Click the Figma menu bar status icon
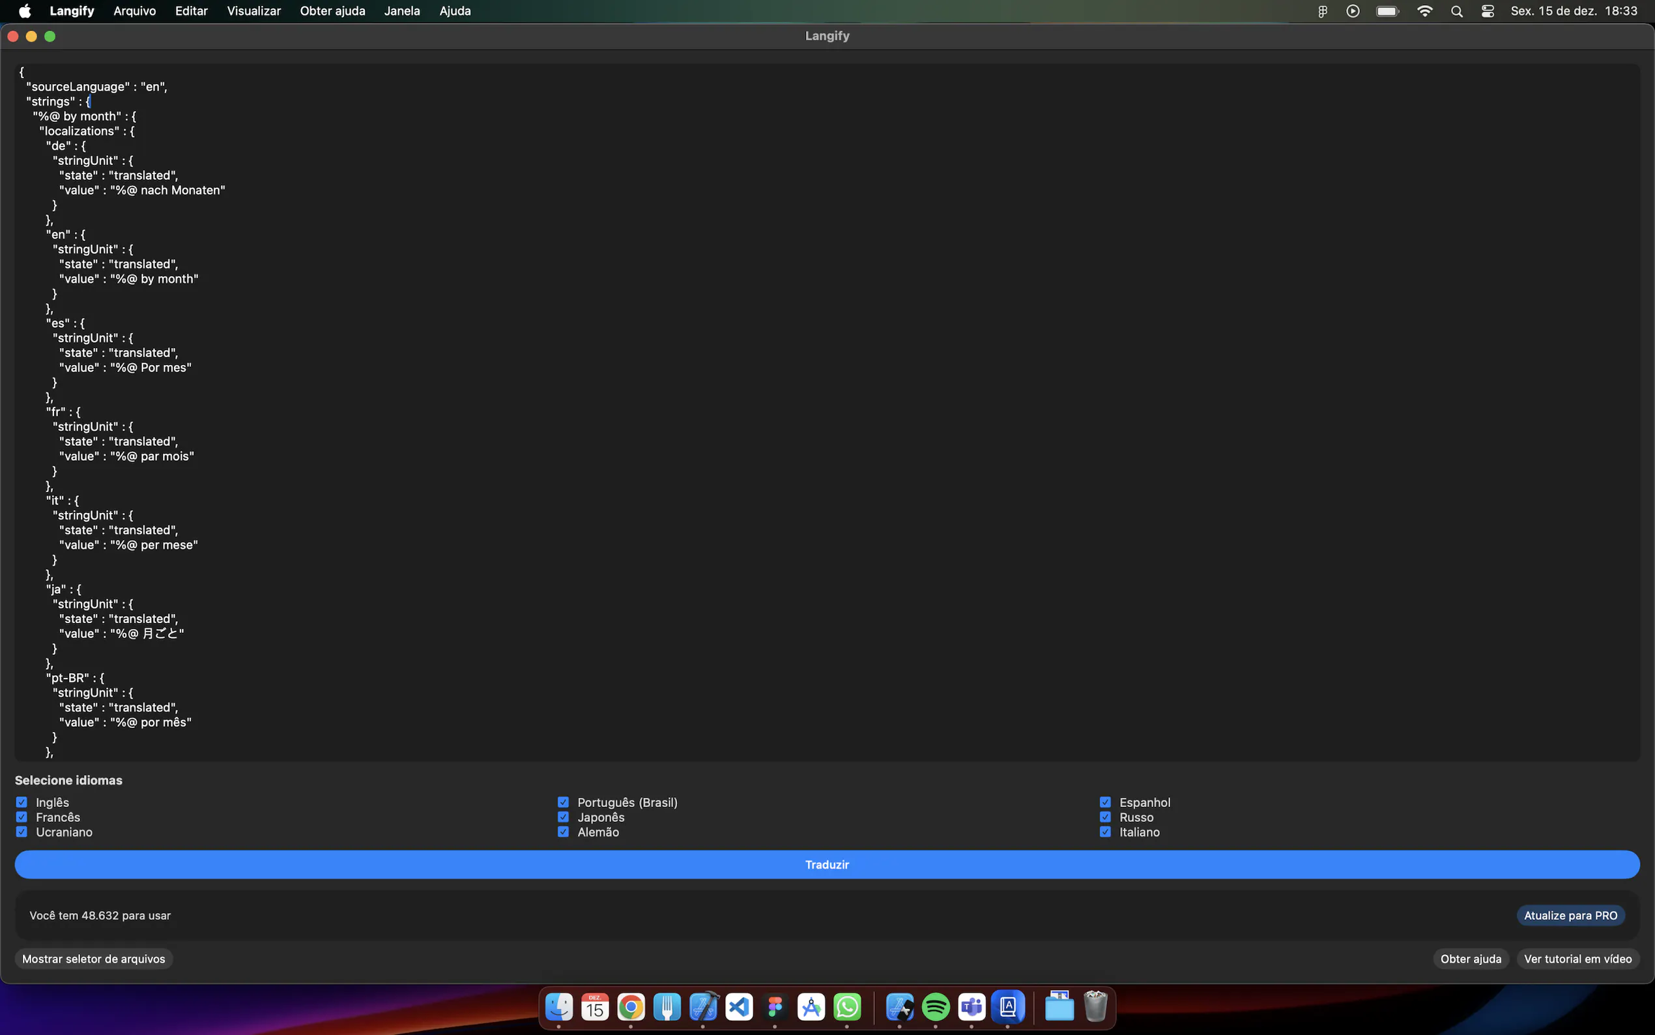This screenshot has height=1035, width=1655. [1323, 11]
